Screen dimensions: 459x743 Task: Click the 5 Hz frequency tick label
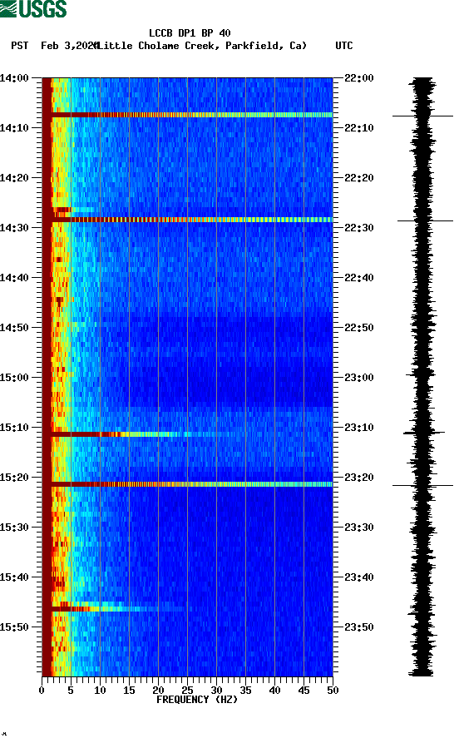(x=71, y=691)
